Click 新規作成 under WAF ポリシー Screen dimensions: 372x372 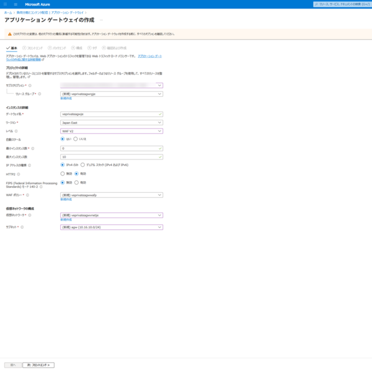[x=66, y=200]
